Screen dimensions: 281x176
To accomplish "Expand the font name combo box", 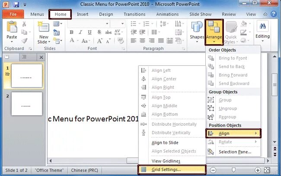I will 107,24.
